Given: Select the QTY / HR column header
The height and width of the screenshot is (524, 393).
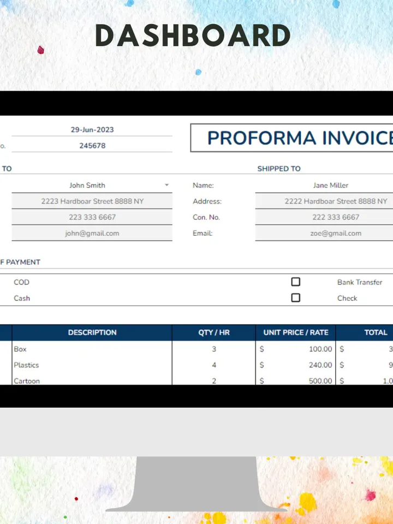Looking at the screenshot, I should tap(214, 332).
